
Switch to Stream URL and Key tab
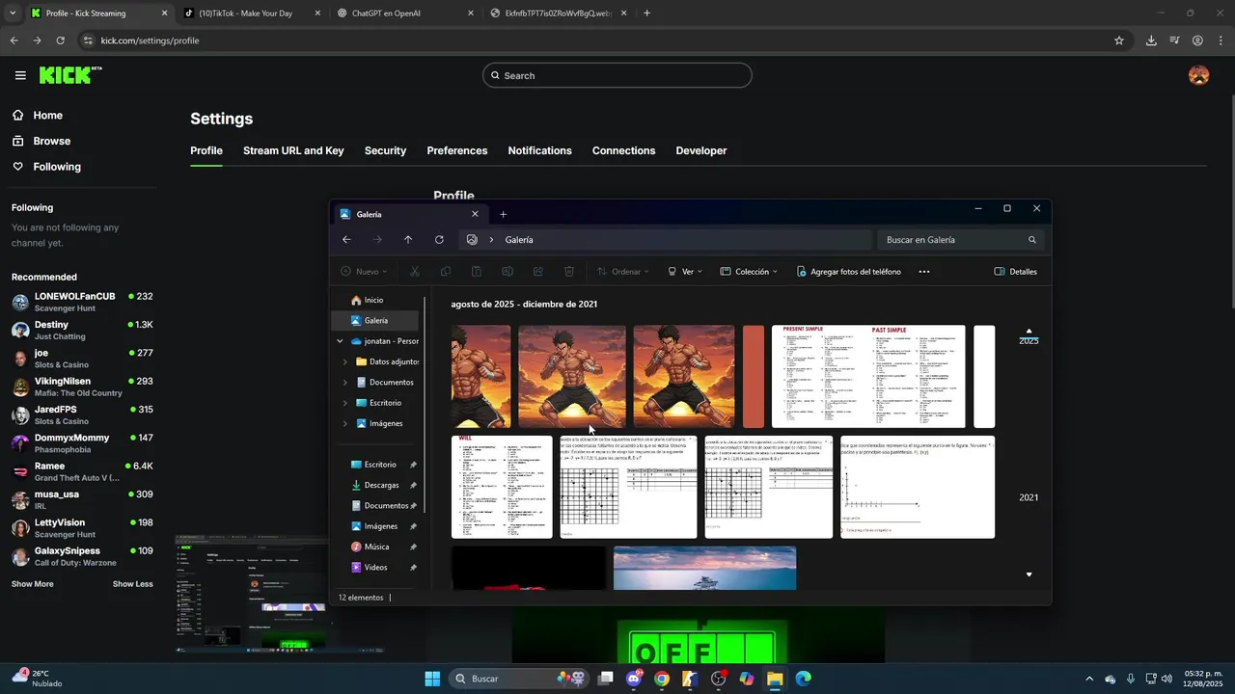point(293,150)
